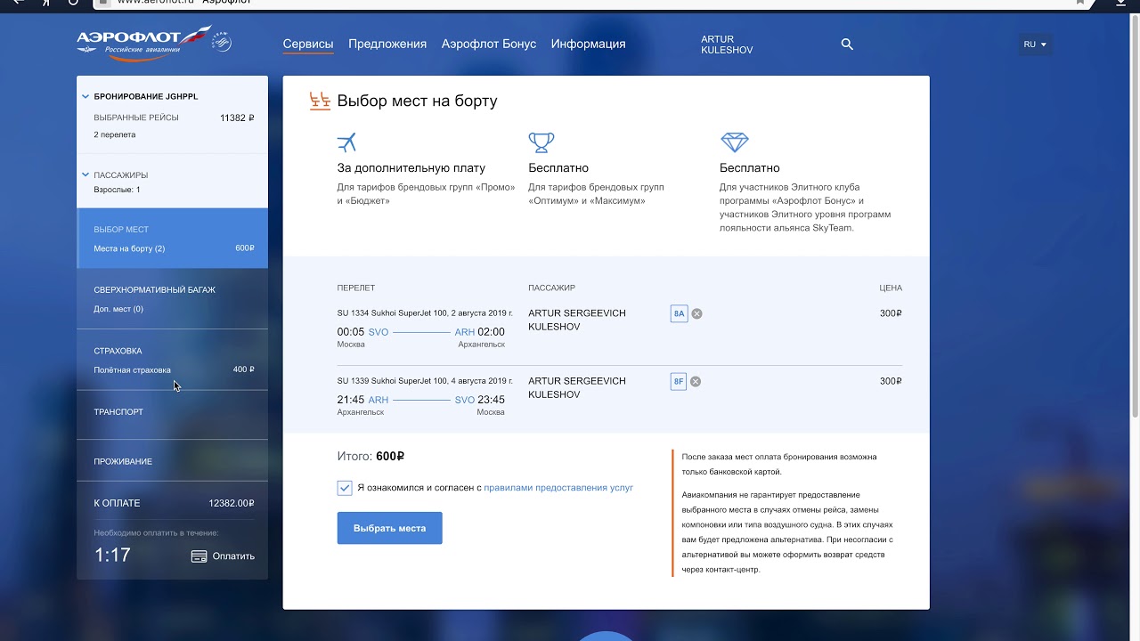This screenshot has height=641, width=1140.
Task: Open the RU language dropdown
Action: point(1035,45)
